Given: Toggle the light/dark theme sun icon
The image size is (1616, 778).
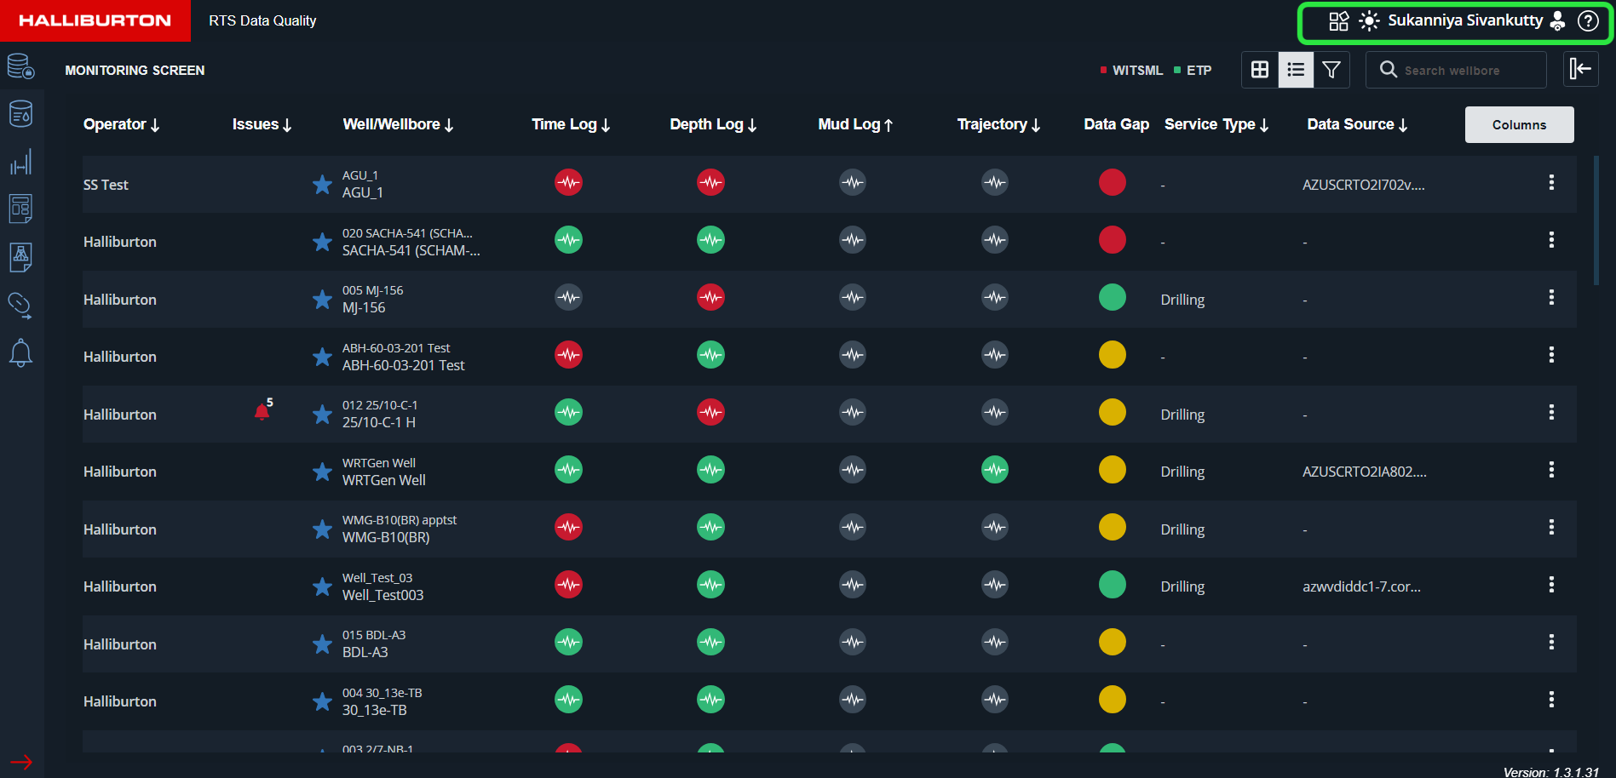Looking at the screenshot, I should (x=1369, y=21).
